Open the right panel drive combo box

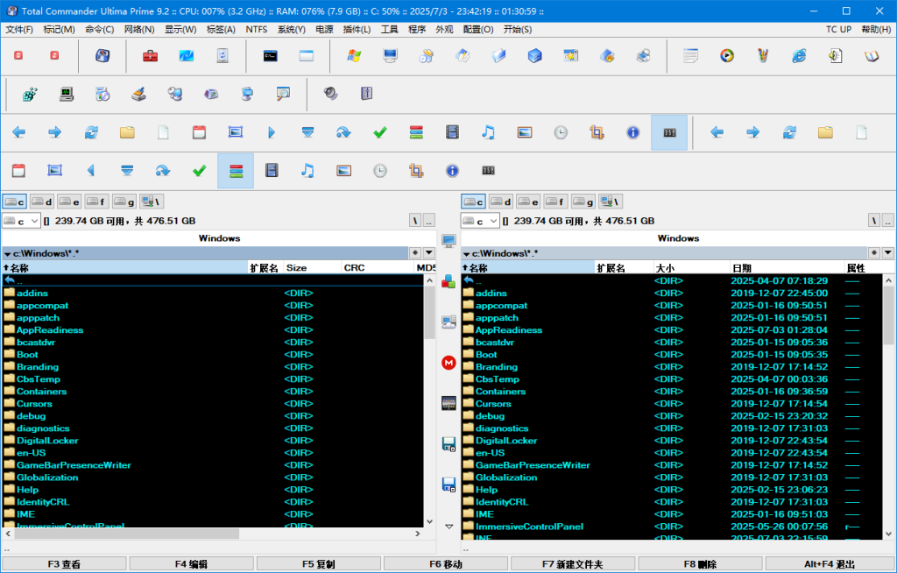point(480,221)
